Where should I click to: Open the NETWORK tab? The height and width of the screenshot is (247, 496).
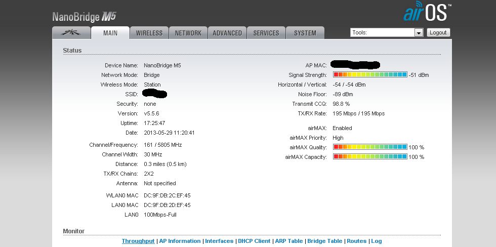(188, 32)
